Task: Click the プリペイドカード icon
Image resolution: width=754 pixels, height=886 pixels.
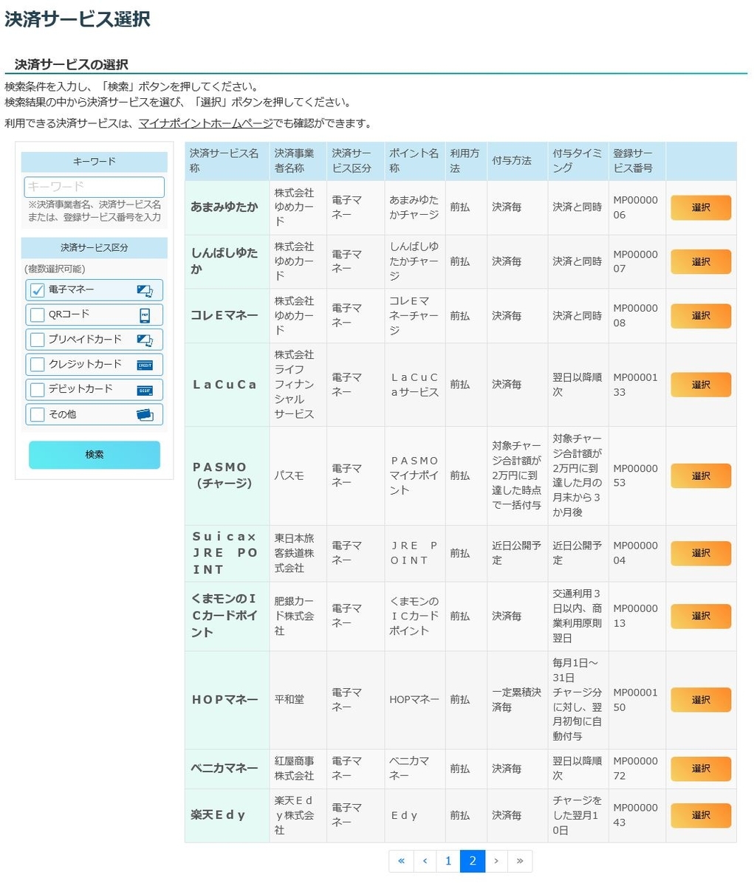Action: (145, 340)
